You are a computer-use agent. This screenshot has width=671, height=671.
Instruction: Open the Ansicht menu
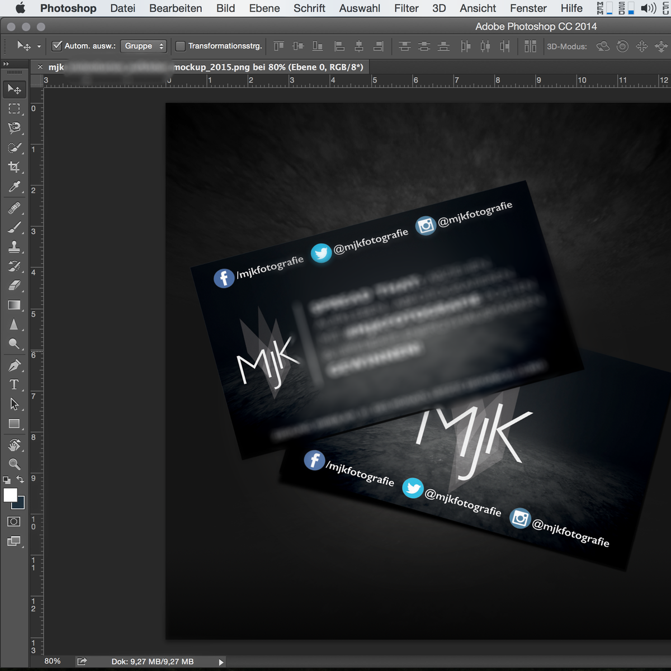[478, 8]
